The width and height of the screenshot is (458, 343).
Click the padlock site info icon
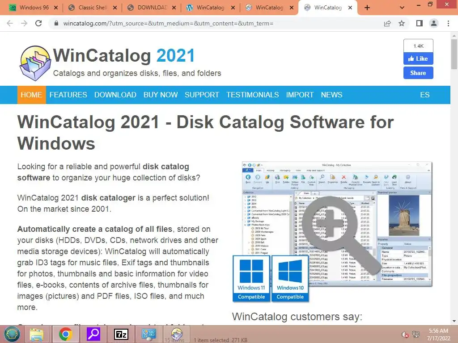56,23
